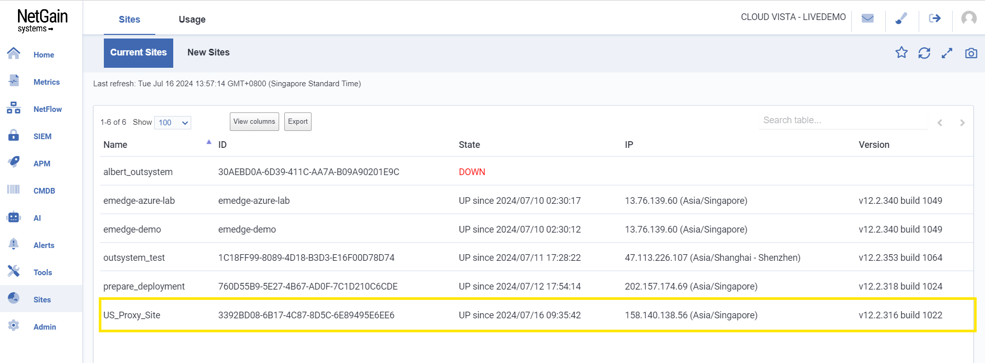Open the mail envelope icon
This screenshot has width=985, height=363.
pos(868,18)
